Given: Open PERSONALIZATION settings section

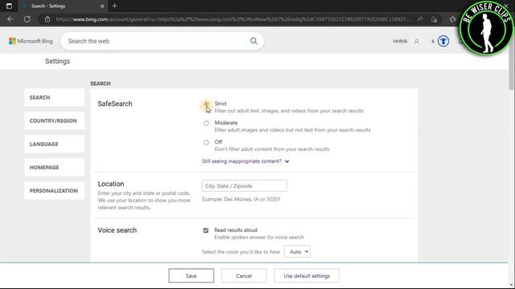Looking at the screenshot, I should pos(55,191).
